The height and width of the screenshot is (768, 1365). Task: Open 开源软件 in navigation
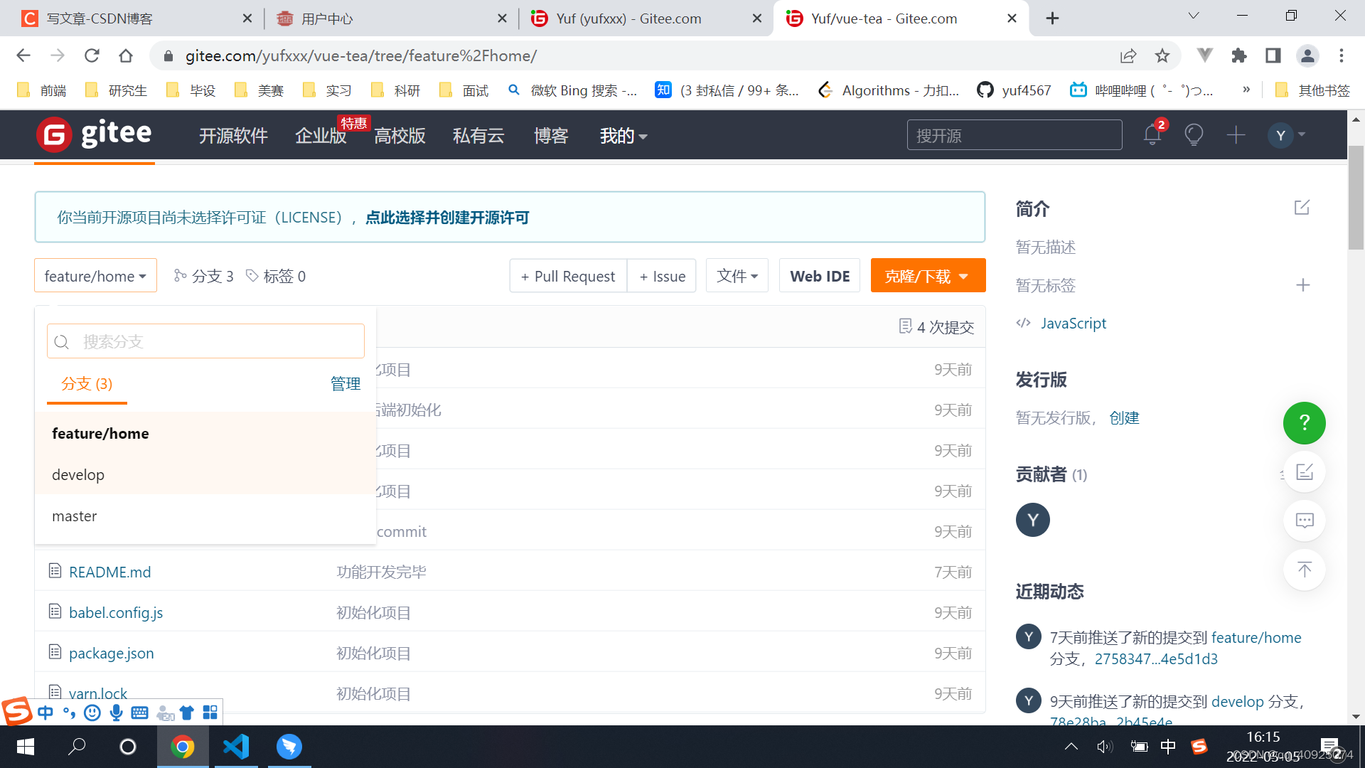click(233, 136)
